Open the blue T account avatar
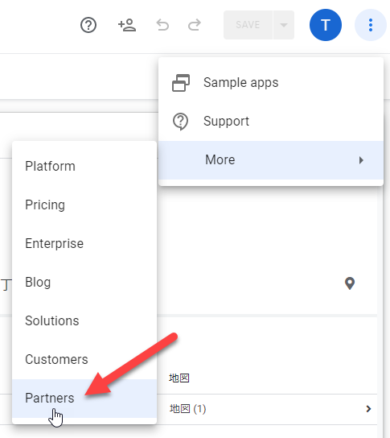This screenshot has width=390, height=438. pos(326,25)
